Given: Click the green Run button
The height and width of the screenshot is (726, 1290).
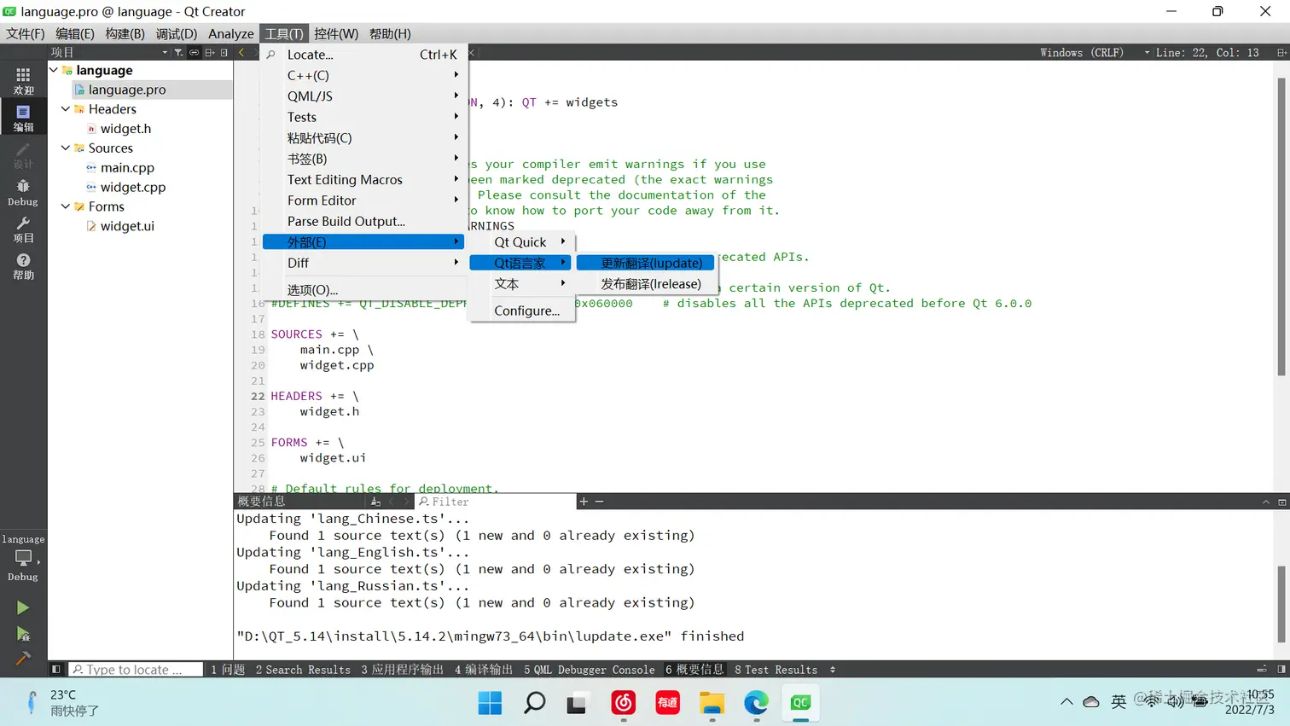Looking at the screenshot, I should click(23, 607).
